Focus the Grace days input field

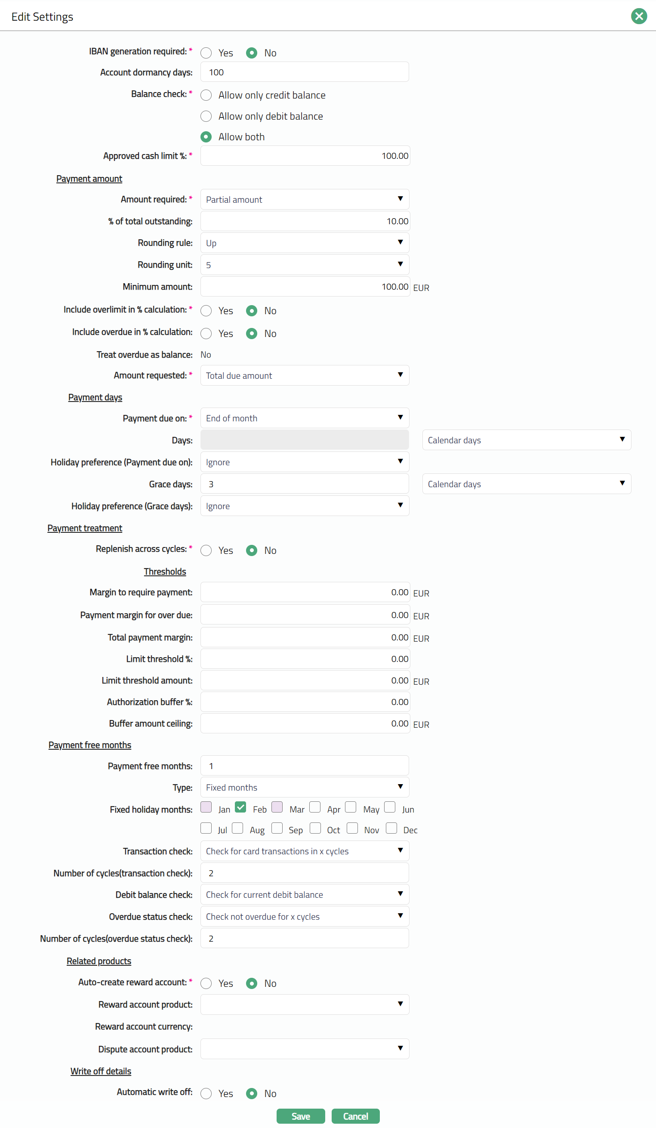tap(304, 484)
